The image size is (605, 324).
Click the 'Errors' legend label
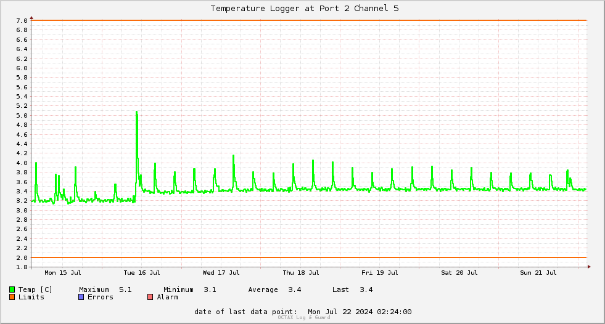[x=101, y=297]
